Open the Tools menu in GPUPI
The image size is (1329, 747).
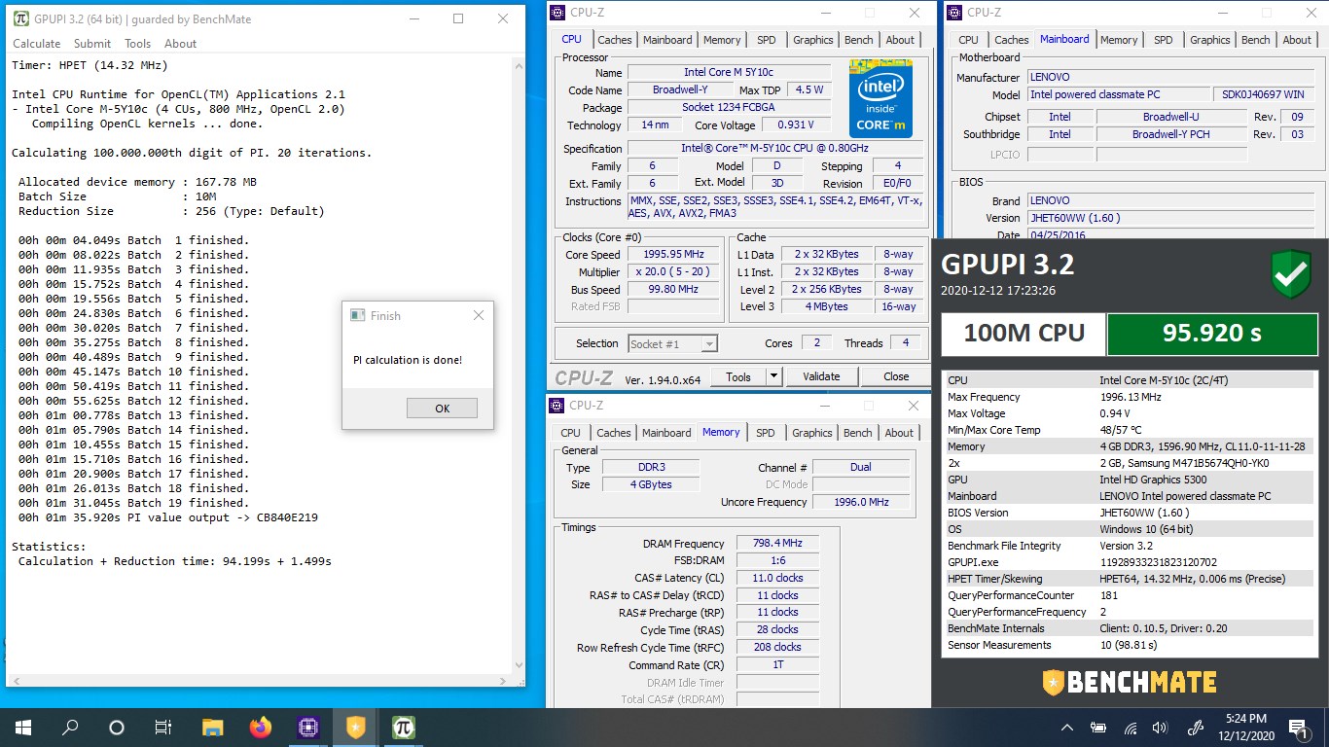point(138,44)
